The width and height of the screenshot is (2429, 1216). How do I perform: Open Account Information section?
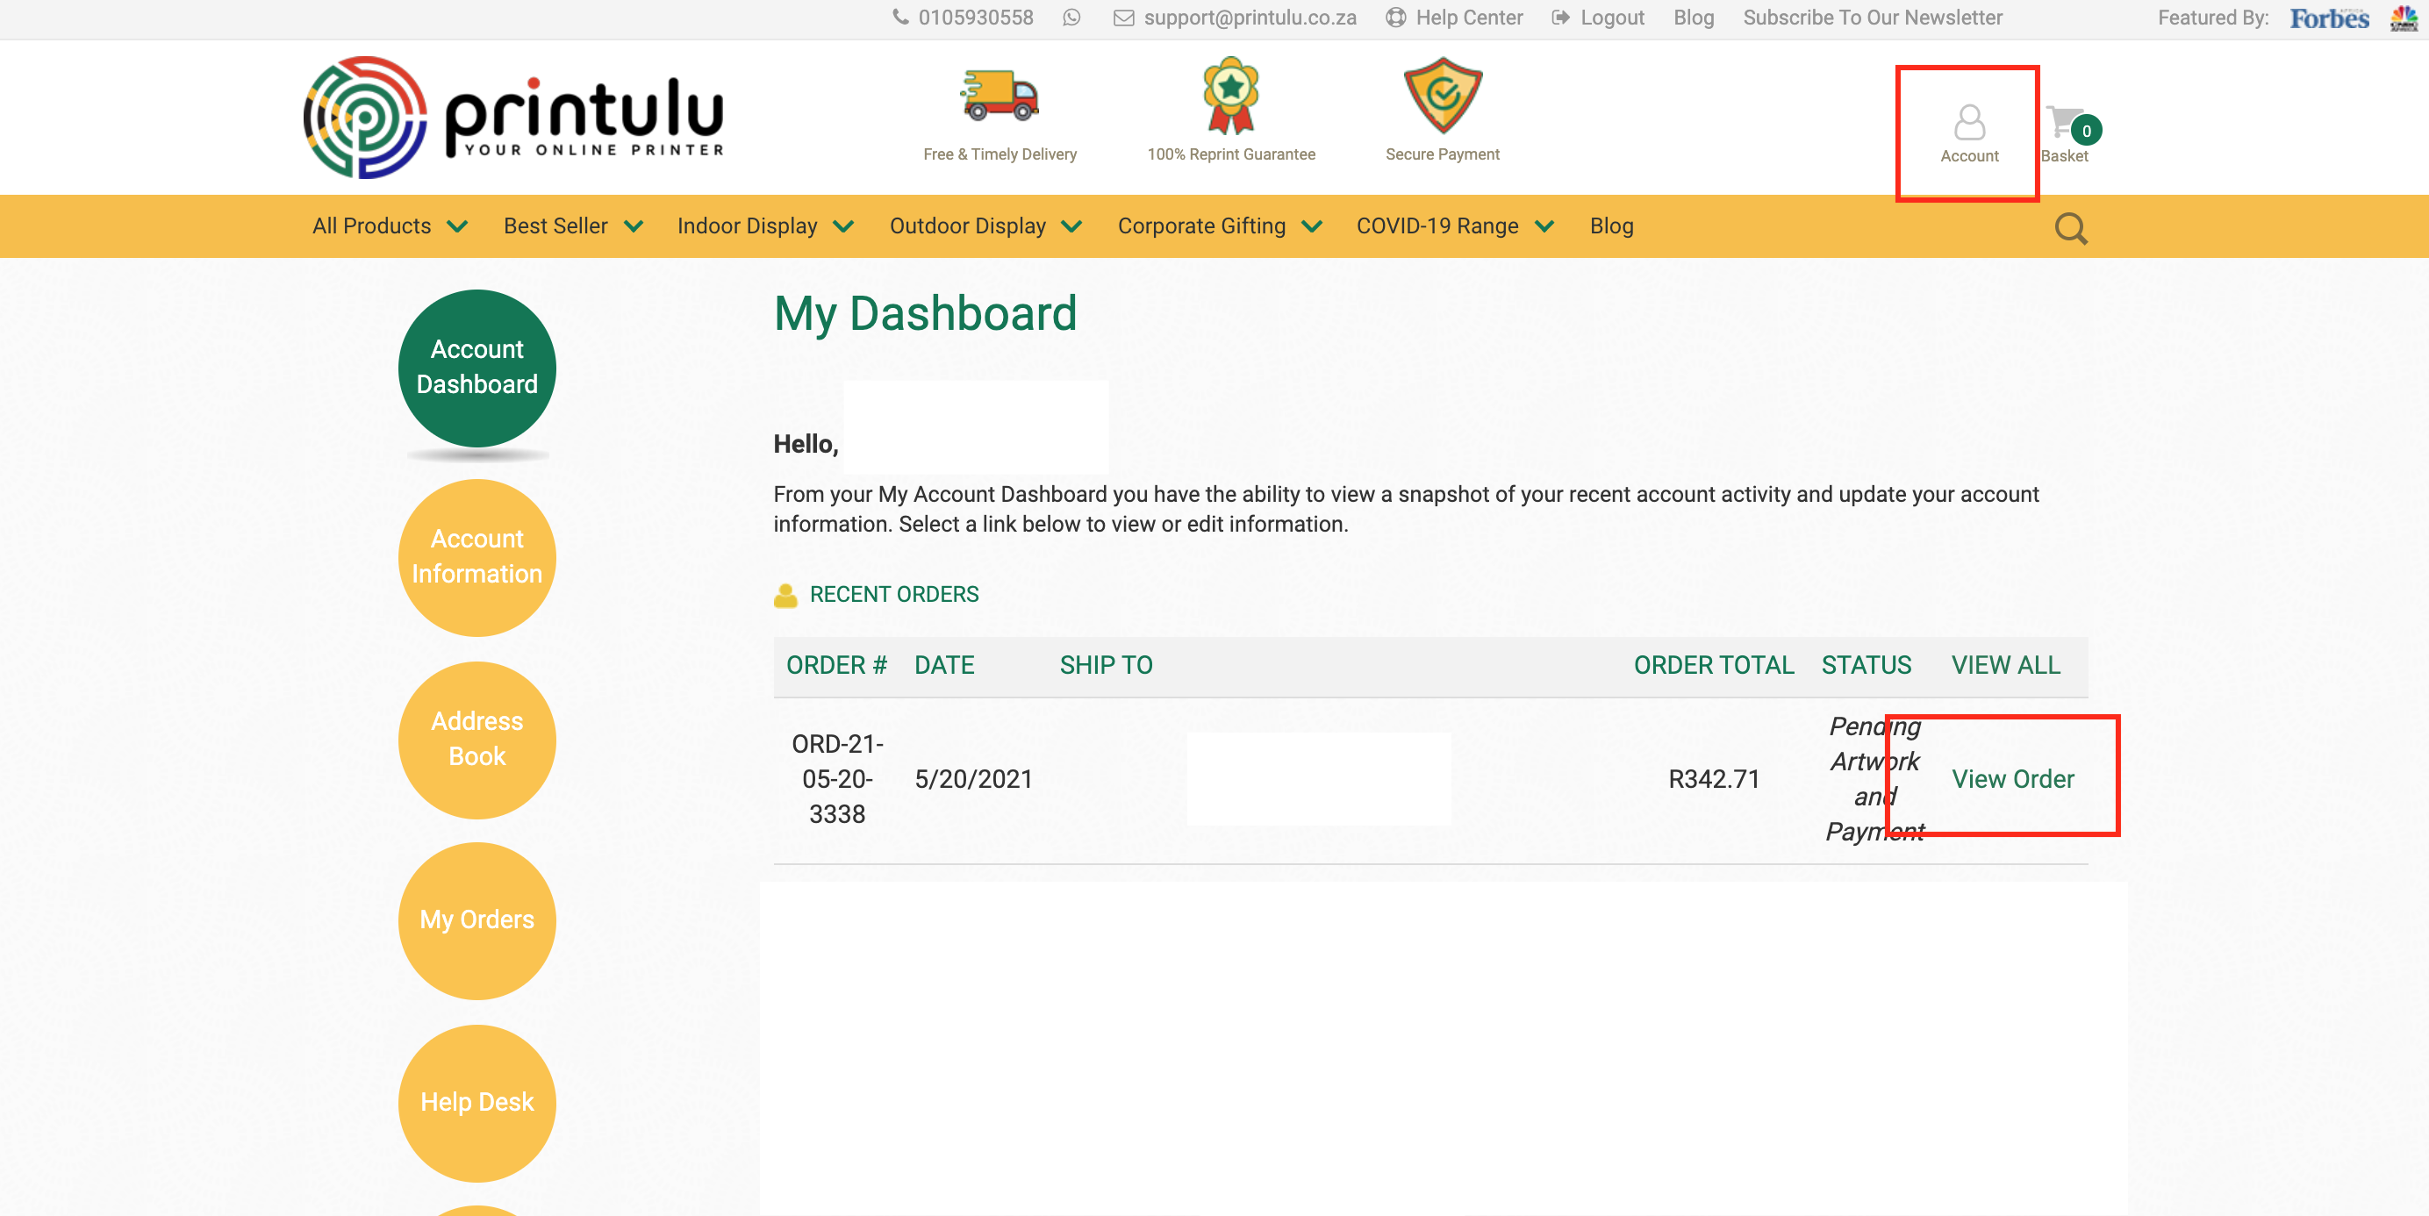click(477, 557)
